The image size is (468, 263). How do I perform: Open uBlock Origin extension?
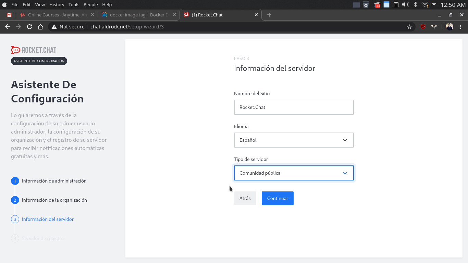click(423, 27)
